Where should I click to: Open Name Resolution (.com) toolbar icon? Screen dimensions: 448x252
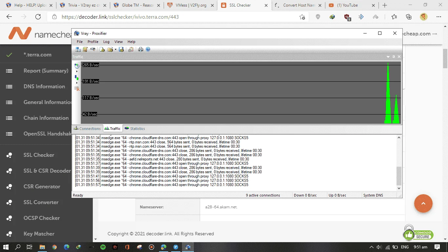click(x=93, y=50)
